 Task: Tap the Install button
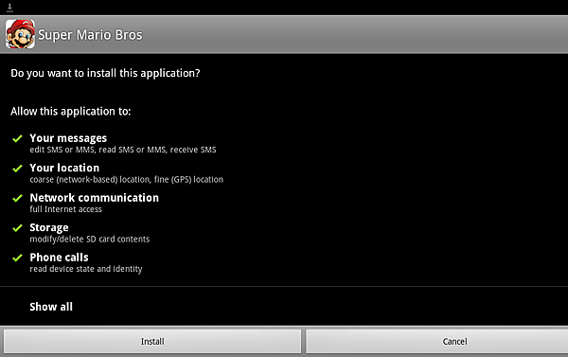[152, 341]
